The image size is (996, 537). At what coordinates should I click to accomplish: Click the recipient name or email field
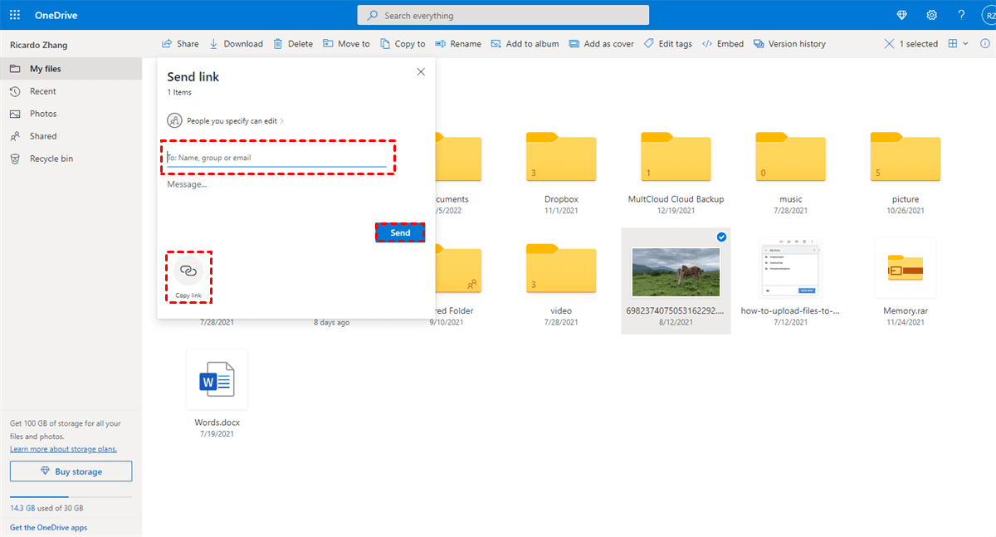coord(276,158)
